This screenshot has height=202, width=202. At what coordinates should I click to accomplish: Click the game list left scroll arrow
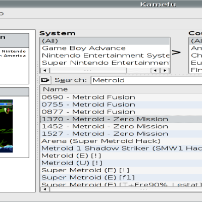click(45, 189)
